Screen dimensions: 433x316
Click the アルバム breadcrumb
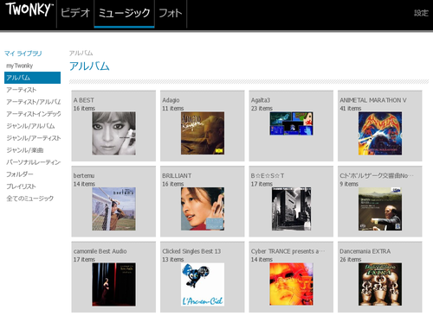[x=81, y=53]
